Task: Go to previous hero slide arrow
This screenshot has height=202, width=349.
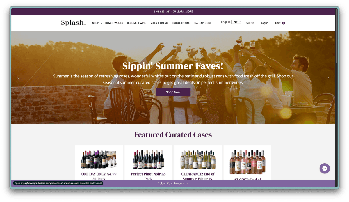Action: point(18,78)
